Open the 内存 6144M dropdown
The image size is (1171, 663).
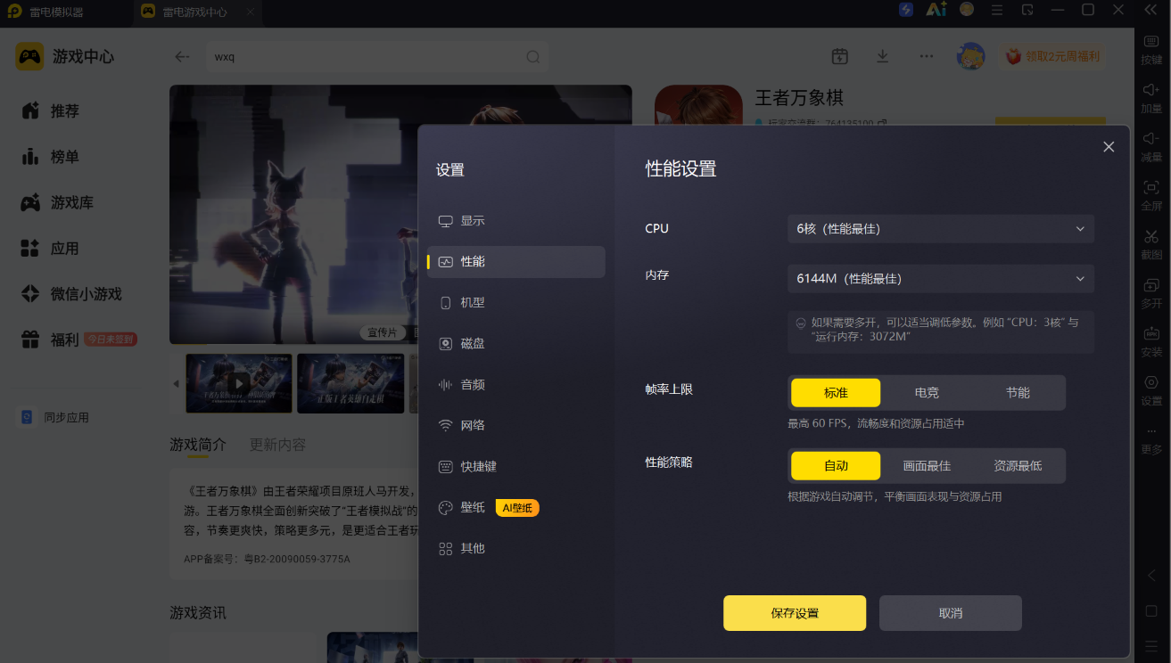(x=941, y=279)
